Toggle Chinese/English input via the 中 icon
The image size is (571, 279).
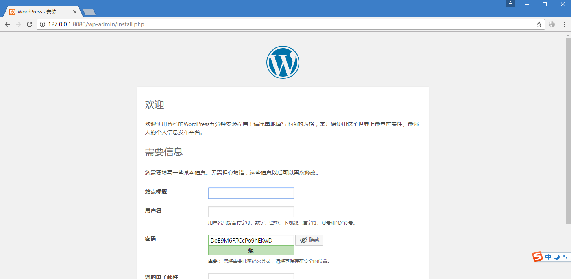click(x=548, y=257)
